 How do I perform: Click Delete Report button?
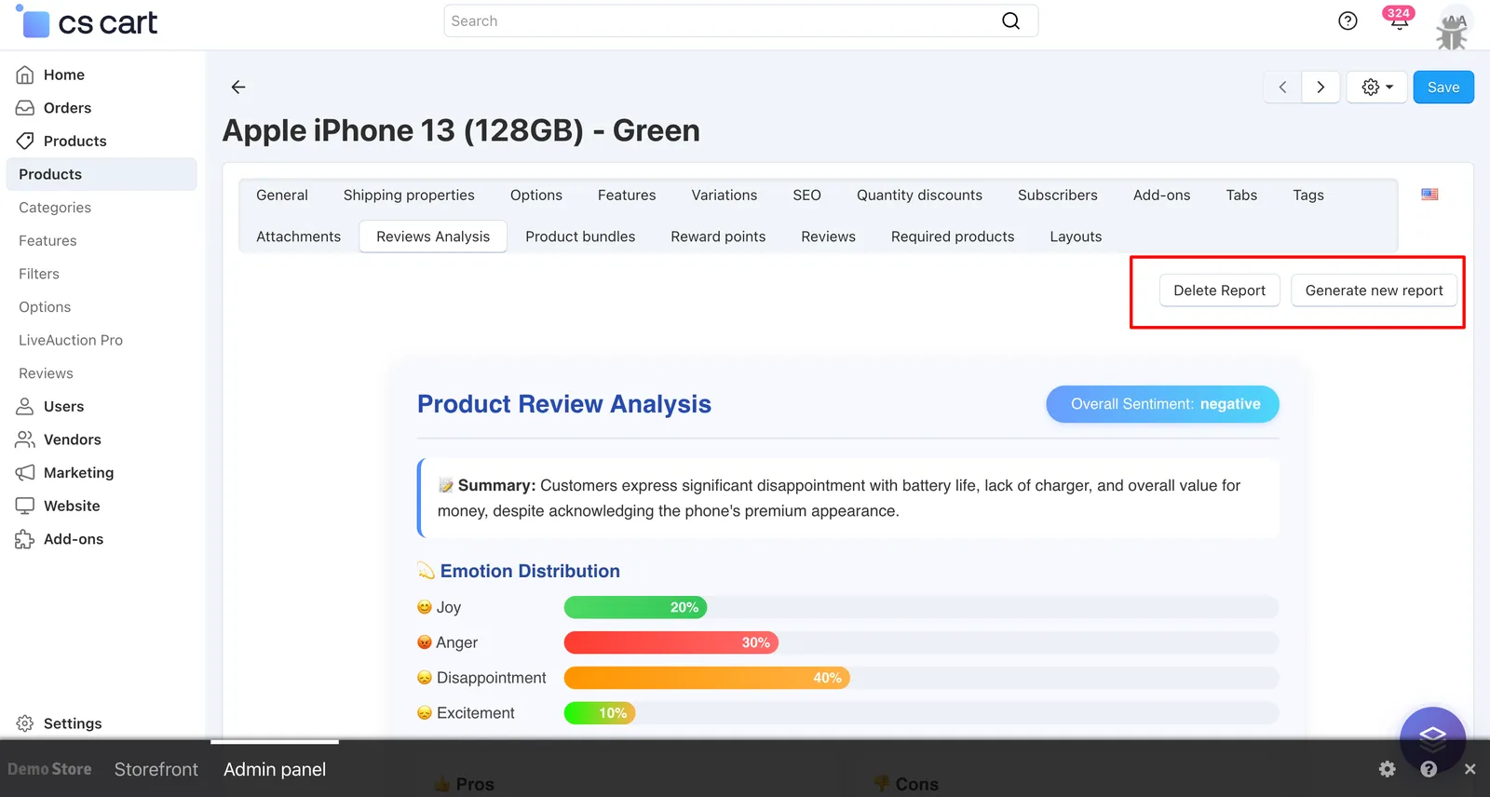click(x=1219, y=290)
